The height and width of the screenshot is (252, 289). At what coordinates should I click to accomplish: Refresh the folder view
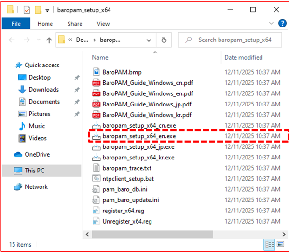point(164,40)
